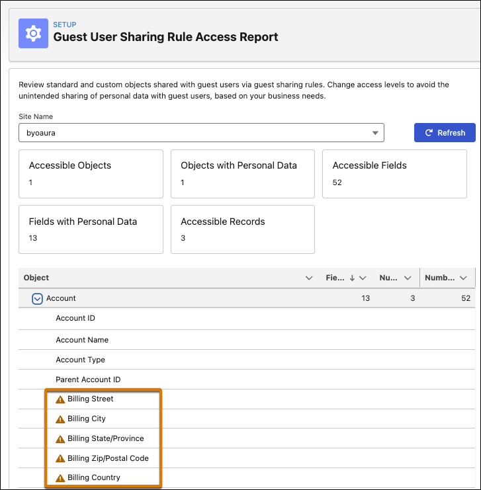Click the Refresh button

(445, 133)
